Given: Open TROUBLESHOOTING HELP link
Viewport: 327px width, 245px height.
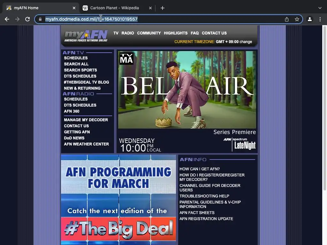Looking at the screenshot, I should pos(204,196).
